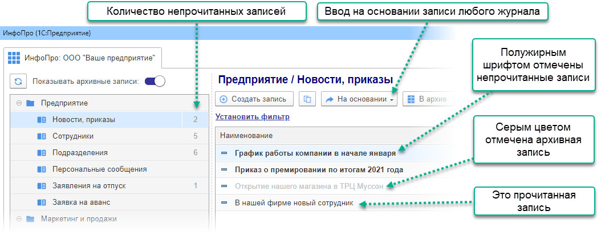
Task: Click icon of График работы компании row
Action: click(x=224, y=153)
